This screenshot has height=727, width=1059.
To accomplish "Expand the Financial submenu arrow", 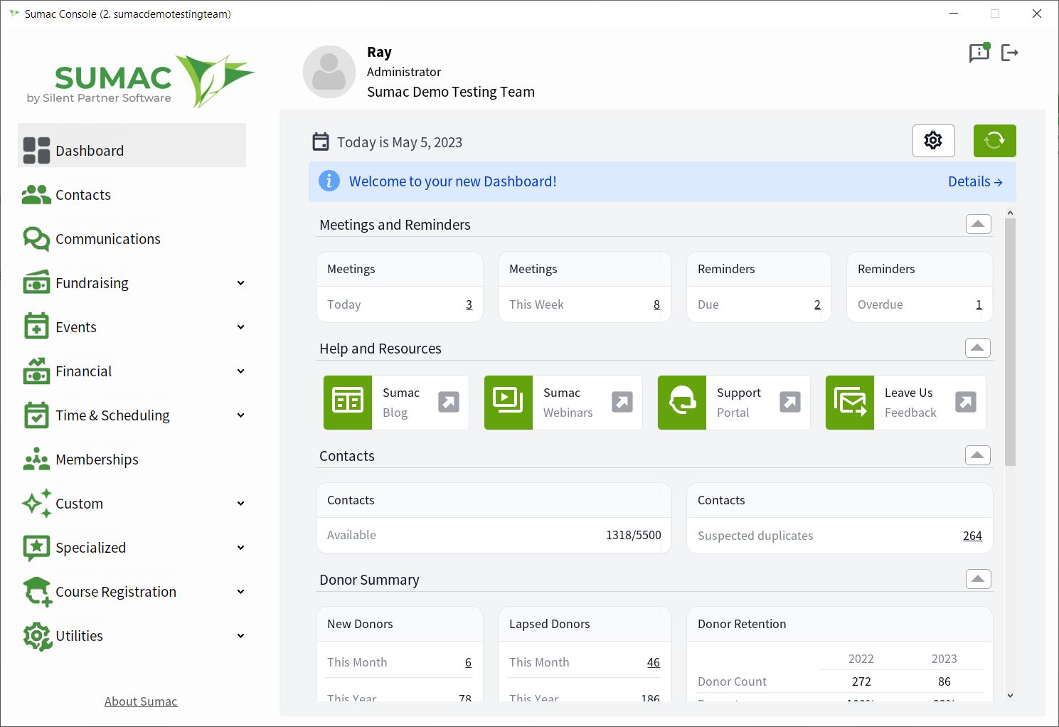I will [x=241, y=371].
